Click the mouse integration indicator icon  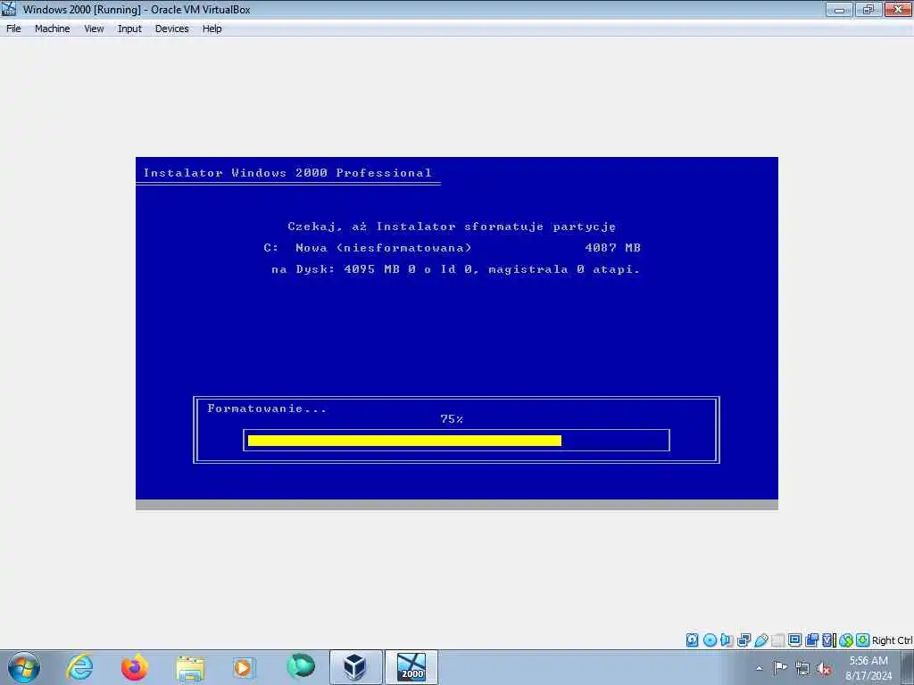[846, 640]
